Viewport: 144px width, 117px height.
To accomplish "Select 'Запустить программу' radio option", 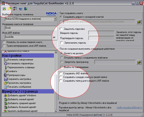I will (x=61, y=62).
